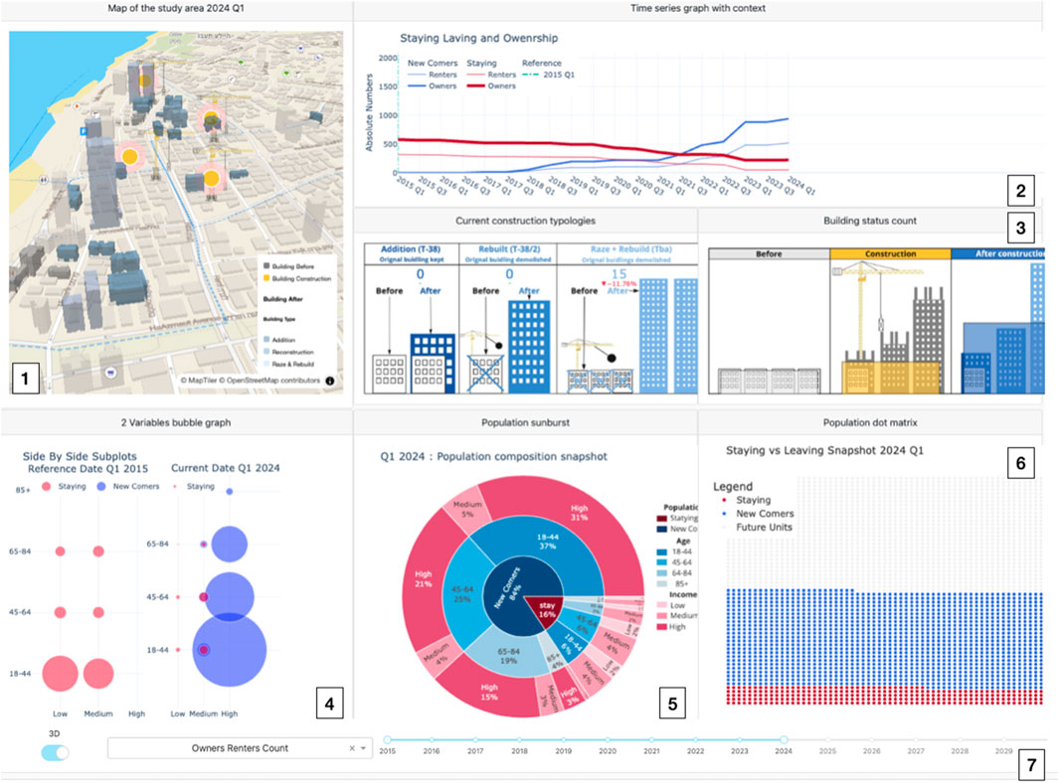Click the large red 18-44 Low Staying bubble

60,674
